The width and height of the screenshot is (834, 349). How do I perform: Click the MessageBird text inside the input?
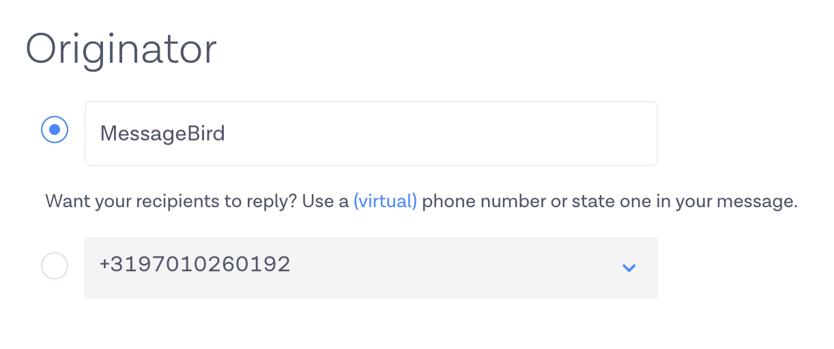click(x=162, y=134)
